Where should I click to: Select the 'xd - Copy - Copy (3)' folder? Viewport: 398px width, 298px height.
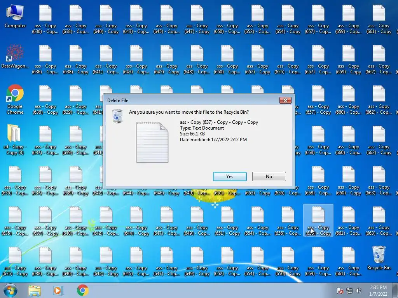click(x=15, y=140)
